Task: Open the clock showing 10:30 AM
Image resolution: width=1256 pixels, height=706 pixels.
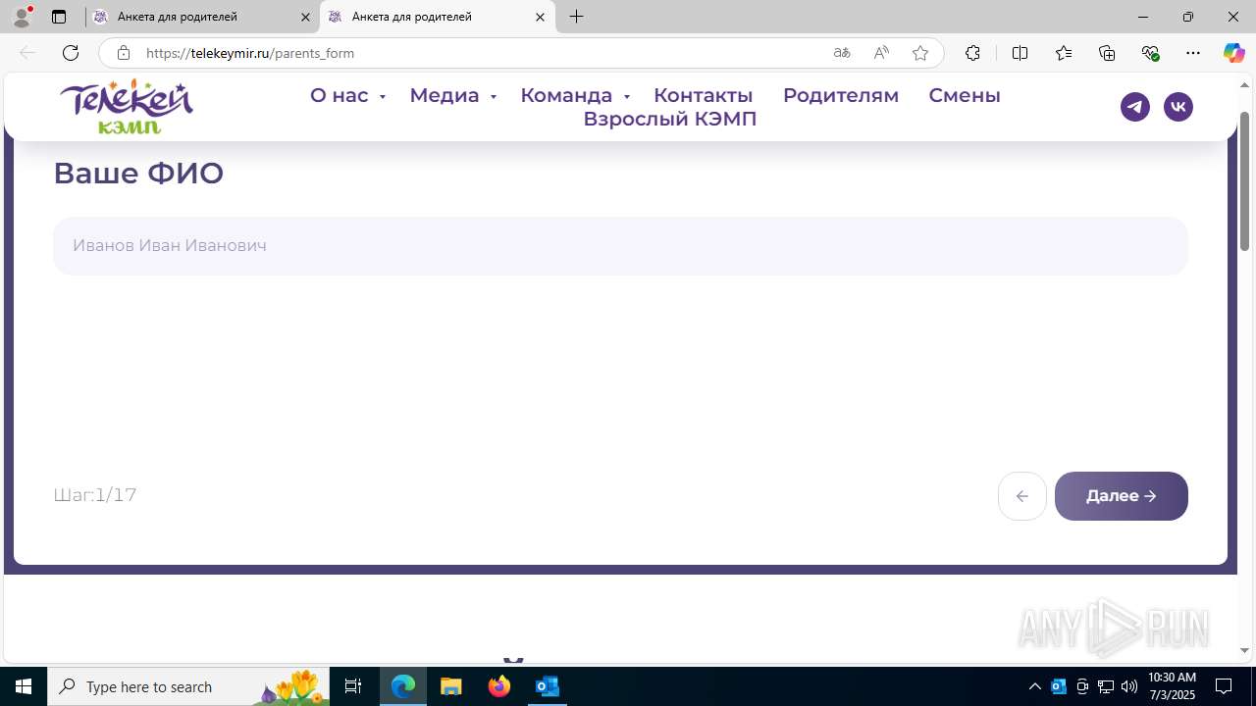Action: pos(1172,686)
